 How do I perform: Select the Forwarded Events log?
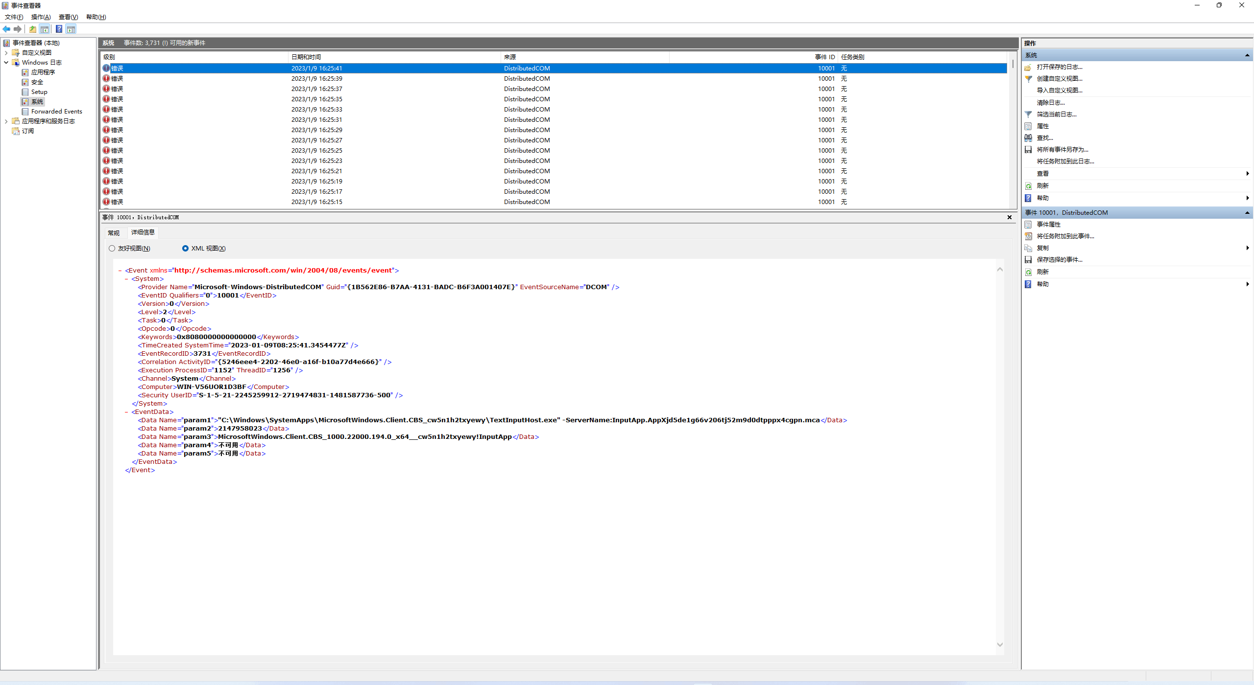pyautogui.click(x=57, y=112)
